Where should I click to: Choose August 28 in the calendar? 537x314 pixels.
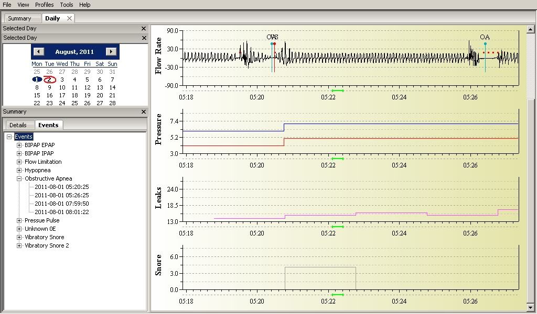[x=112, y=103]
